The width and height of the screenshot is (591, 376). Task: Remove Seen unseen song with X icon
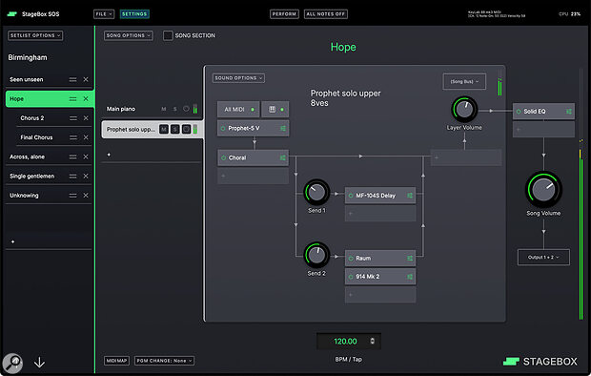[86, 79]
